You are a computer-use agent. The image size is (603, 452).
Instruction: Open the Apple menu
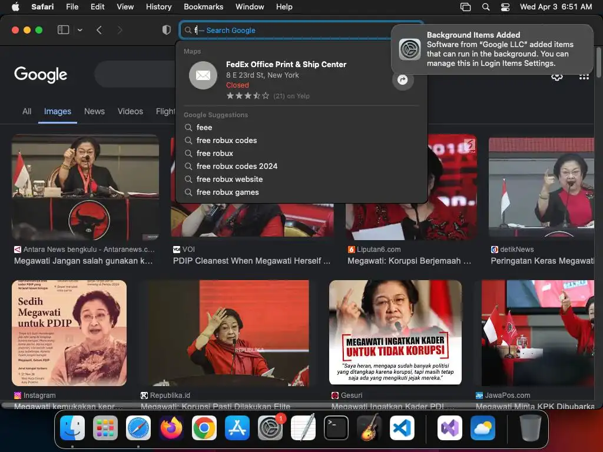15,7
